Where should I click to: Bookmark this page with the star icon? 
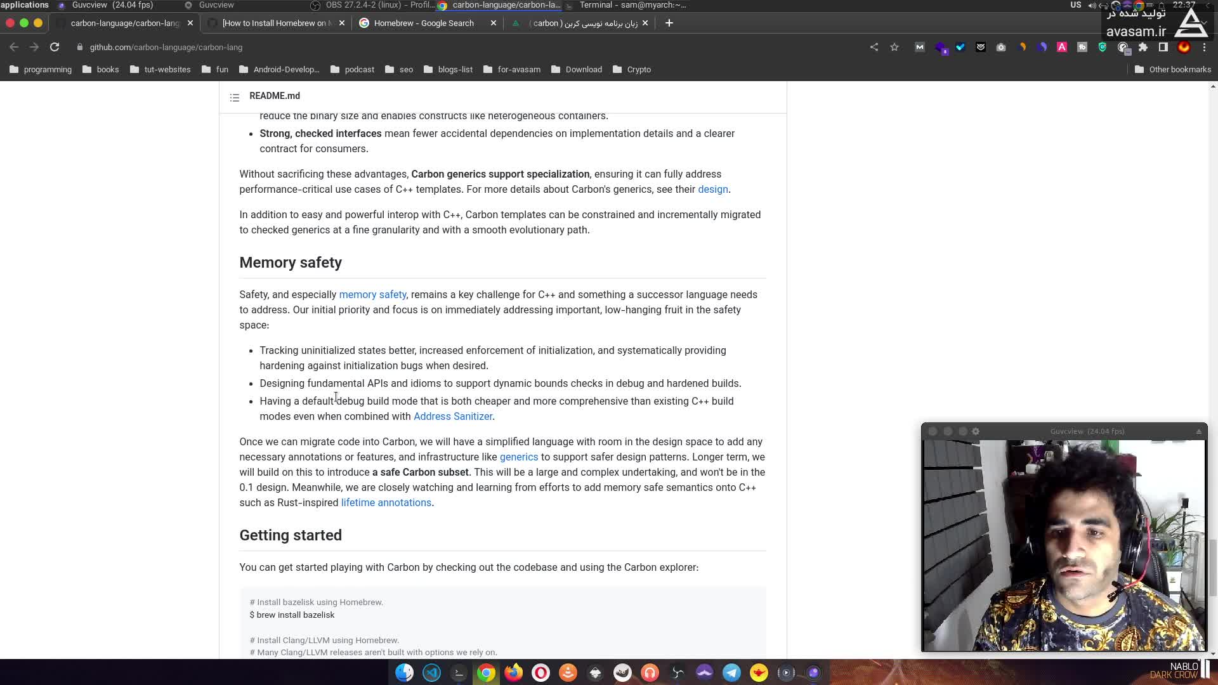pyautogui.click(x=894, y=47)
